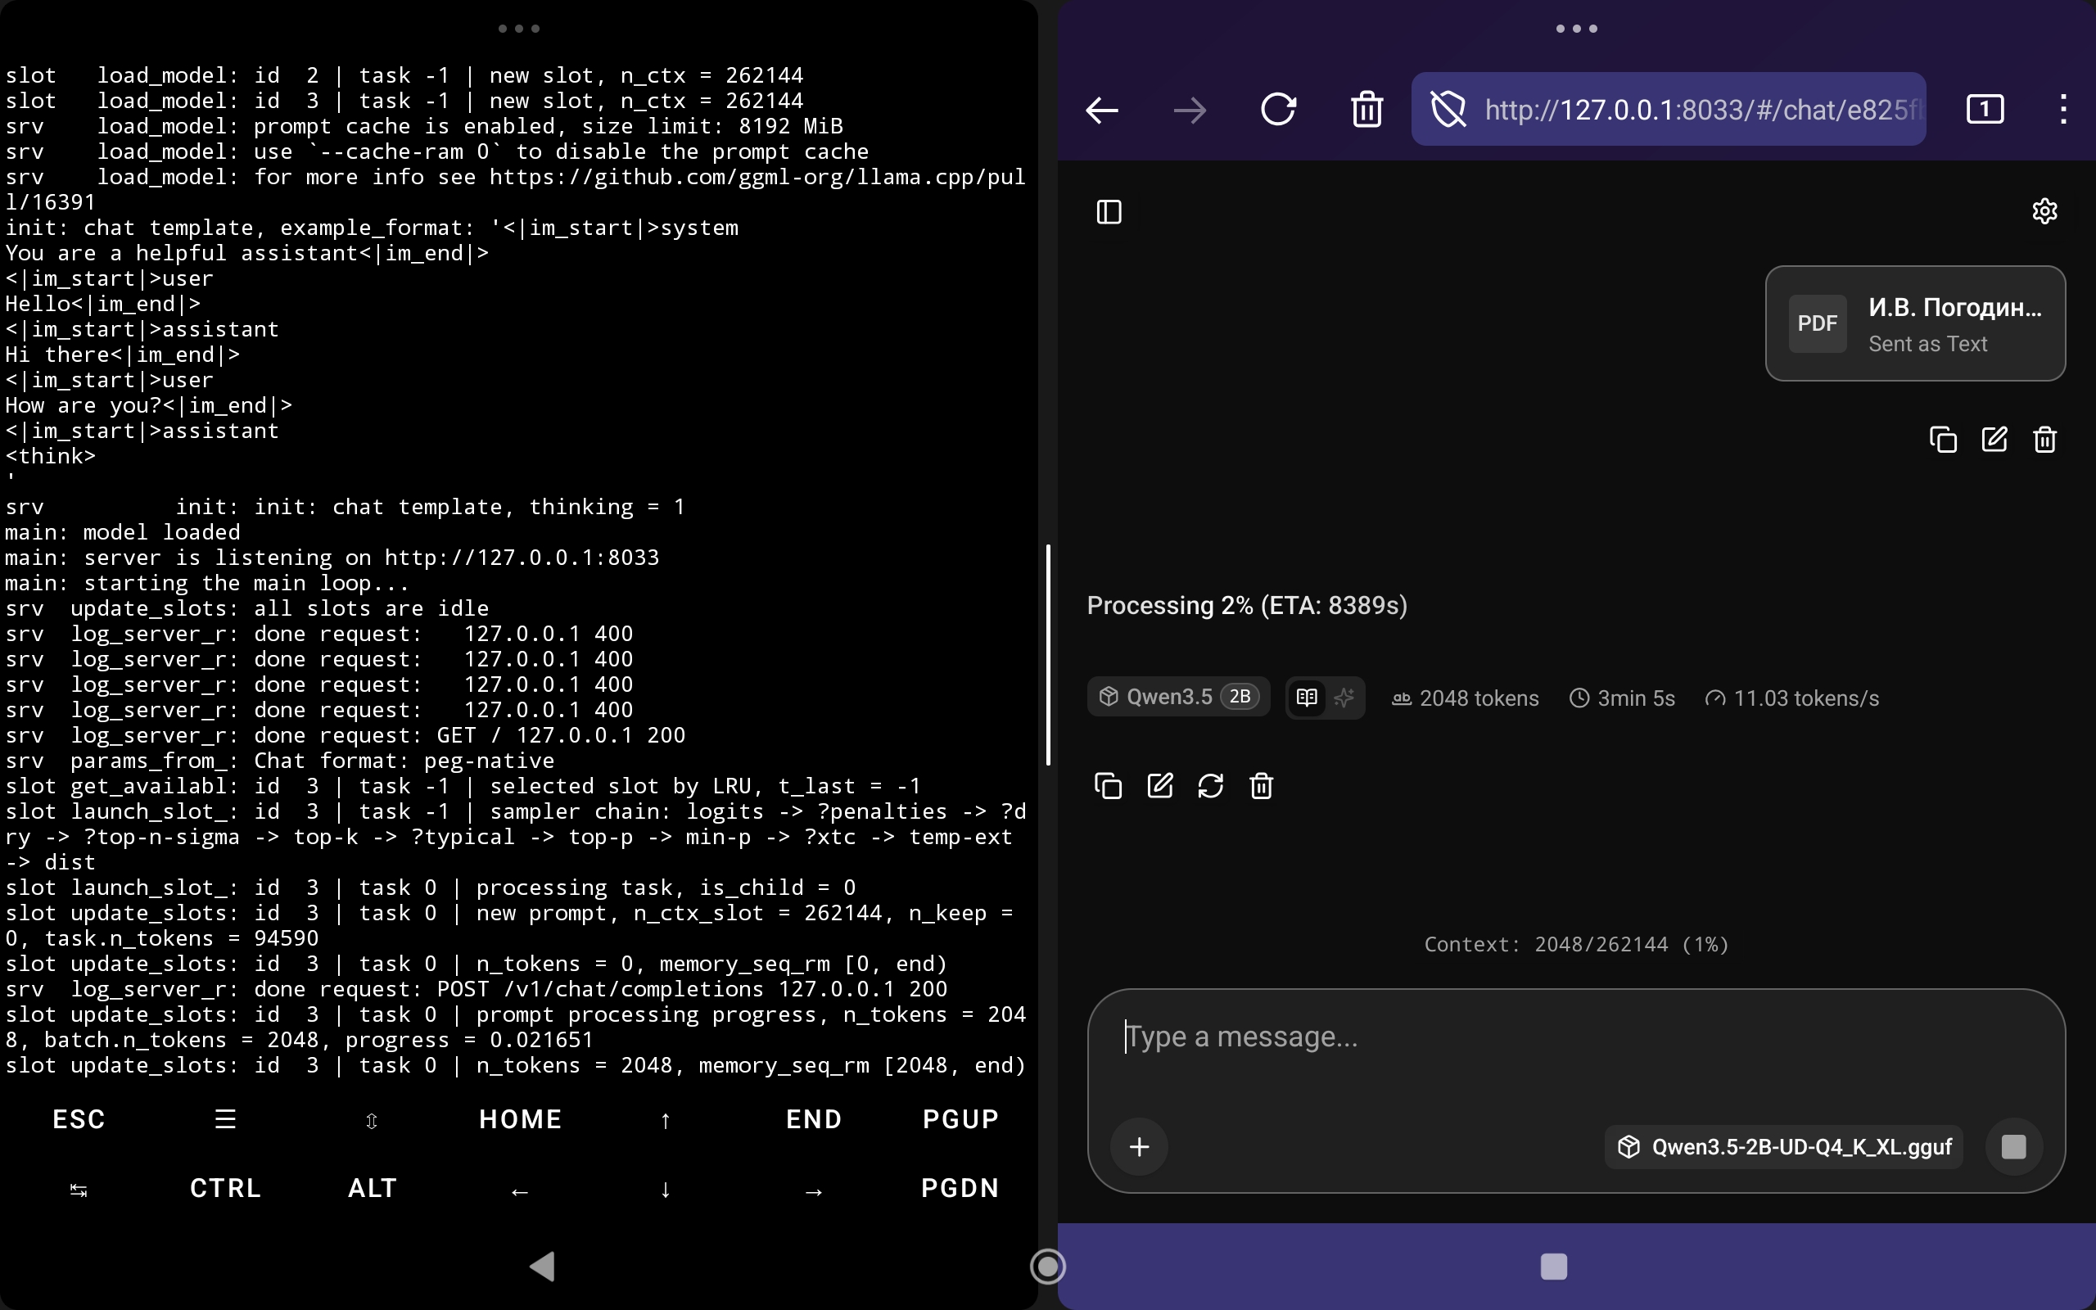The width and height of the screenshot is (2096, 1310).
Task: Reload the browser page
Action: point(1278,110)
